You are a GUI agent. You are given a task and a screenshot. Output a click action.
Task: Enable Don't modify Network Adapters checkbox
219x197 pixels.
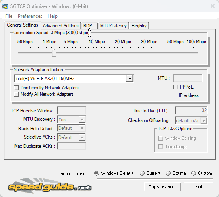click(16, 88)
